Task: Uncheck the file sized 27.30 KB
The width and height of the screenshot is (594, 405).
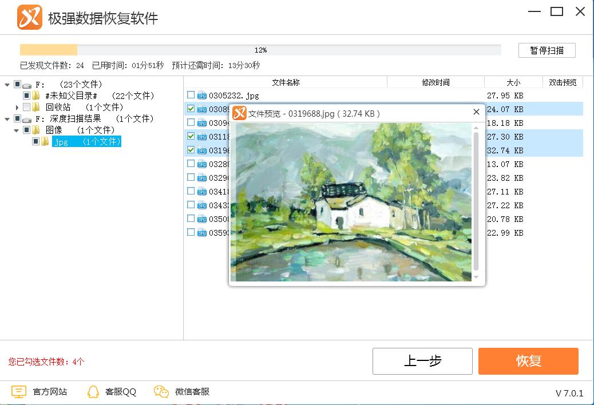Action: click(x=191, y=136)
